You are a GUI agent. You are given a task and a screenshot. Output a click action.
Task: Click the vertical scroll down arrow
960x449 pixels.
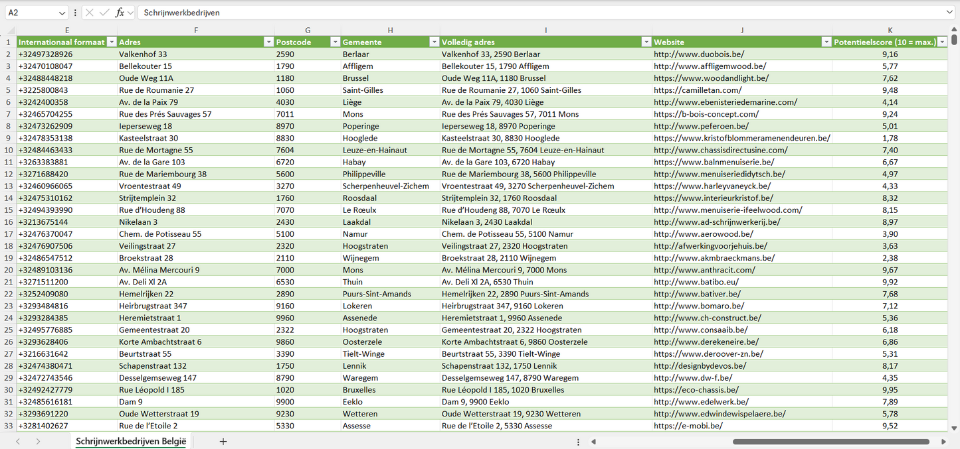click(955, 428)
